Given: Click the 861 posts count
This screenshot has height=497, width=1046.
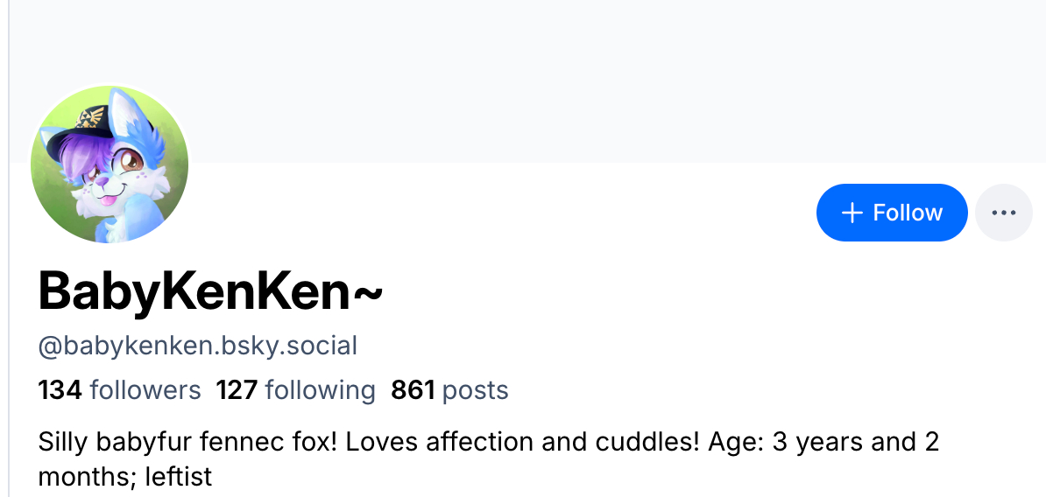Looking at the screenshot, I should pyautogui.click(x=449, y=389).
